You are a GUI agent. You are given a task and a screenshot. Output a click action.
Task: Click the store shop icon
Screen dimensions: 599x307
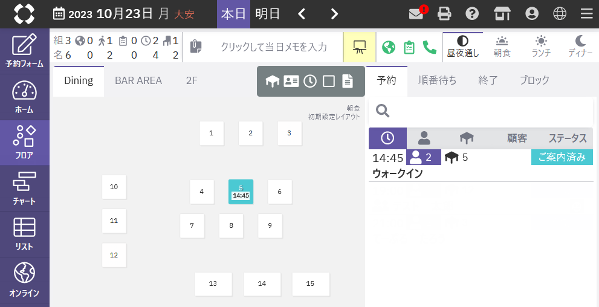(x=502, y=14)
